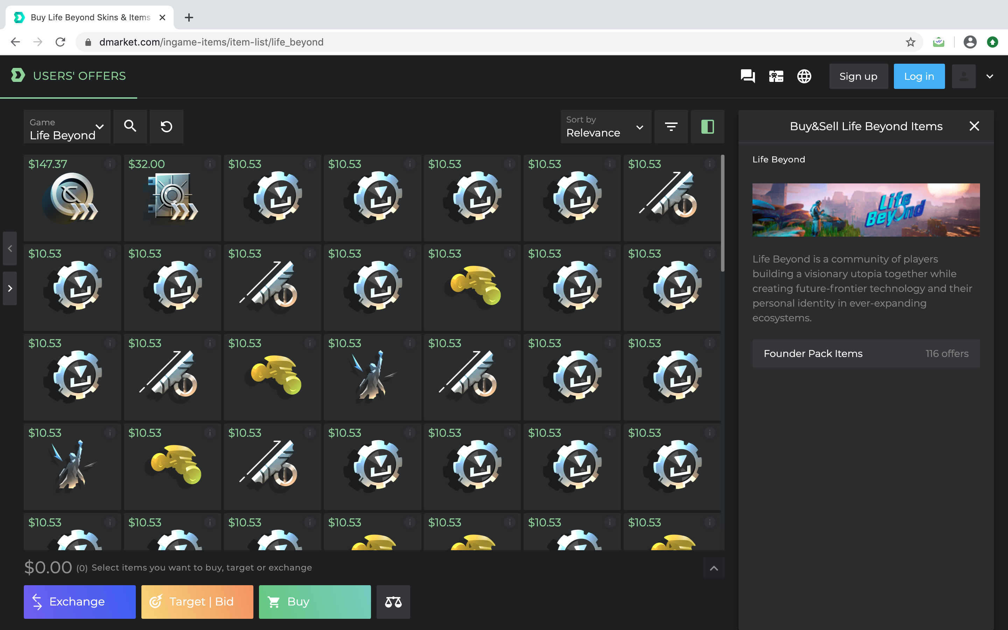Click the reset filters refresh icon
The image size is (1008, 630).
166,126
